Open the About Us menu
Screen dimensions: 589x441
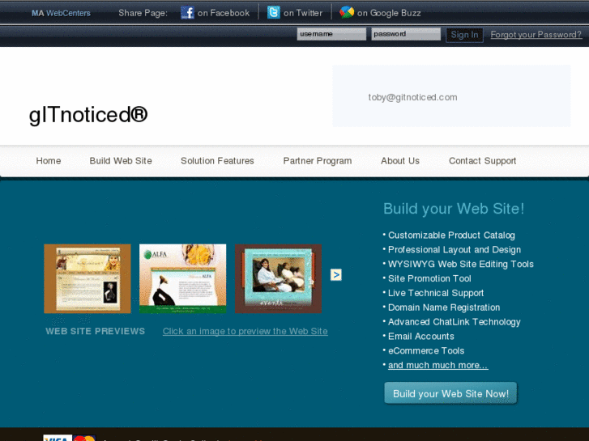tap(400, 161)
